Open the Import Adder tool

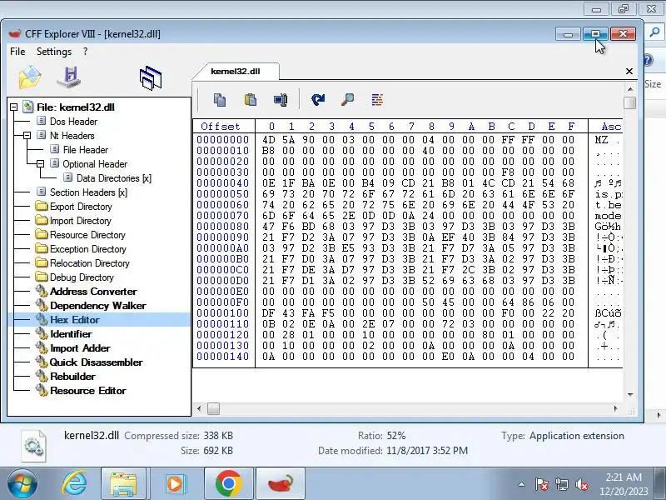[80, 348]
